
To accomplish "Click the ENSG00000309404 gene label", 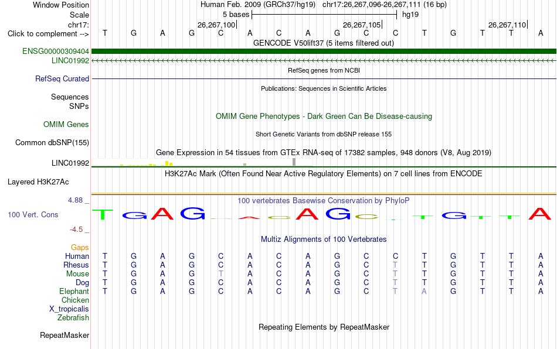I will [x=56, y=51].
